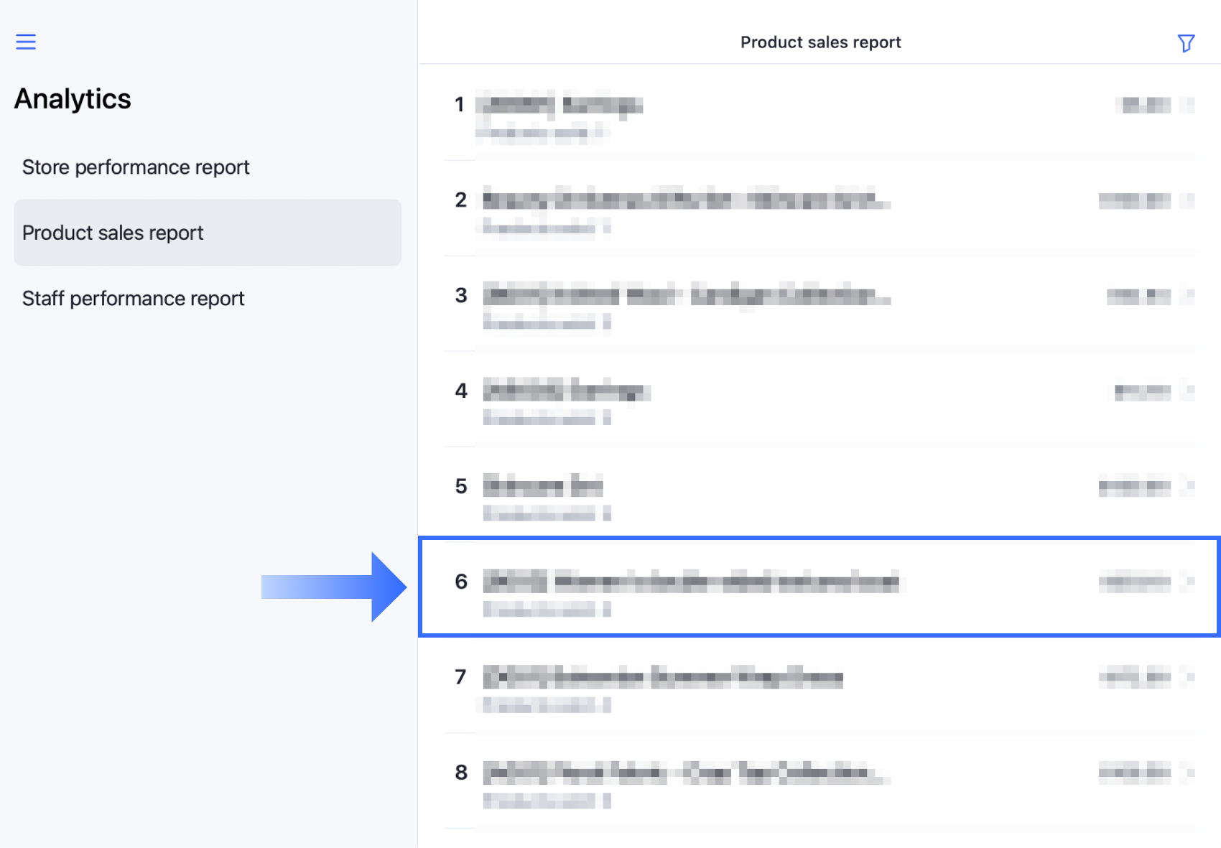Expand row 1 using its right chevron
Image resolution: width=1221 pixels, height=848 pixels.
pyautogui.click(x=1189, y=106)
